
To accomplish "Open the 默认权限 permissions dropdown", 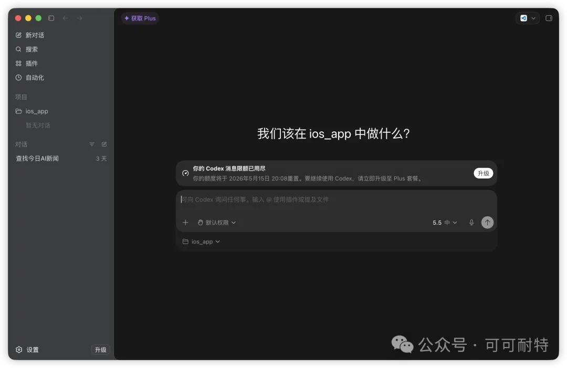I will (217, 222).
